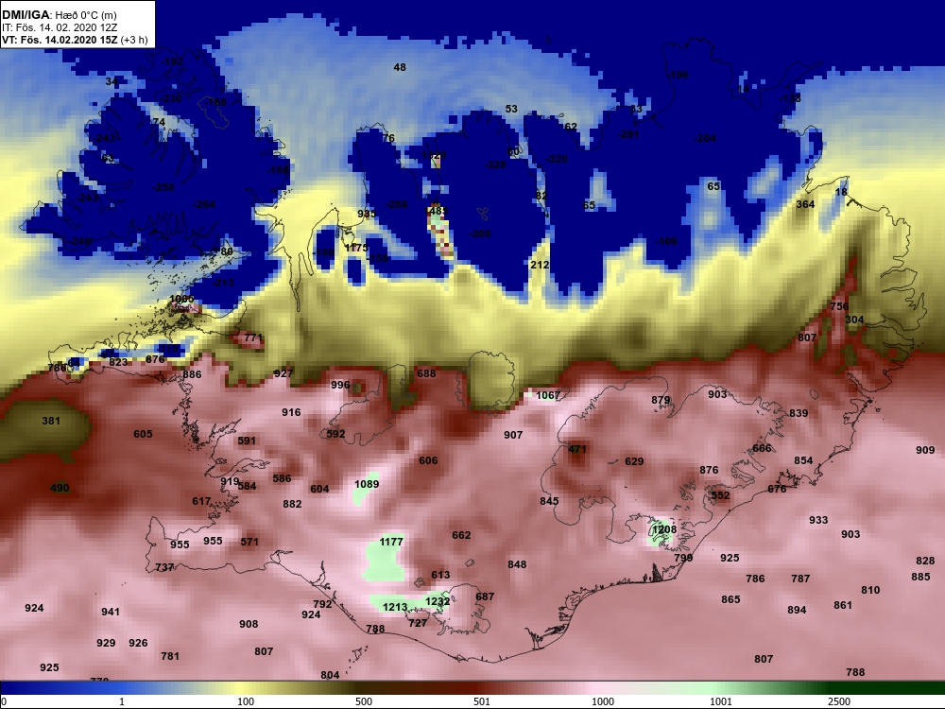Click the map value 1177
This screenshot has width=945, height=709.
(x=391, y=542)
